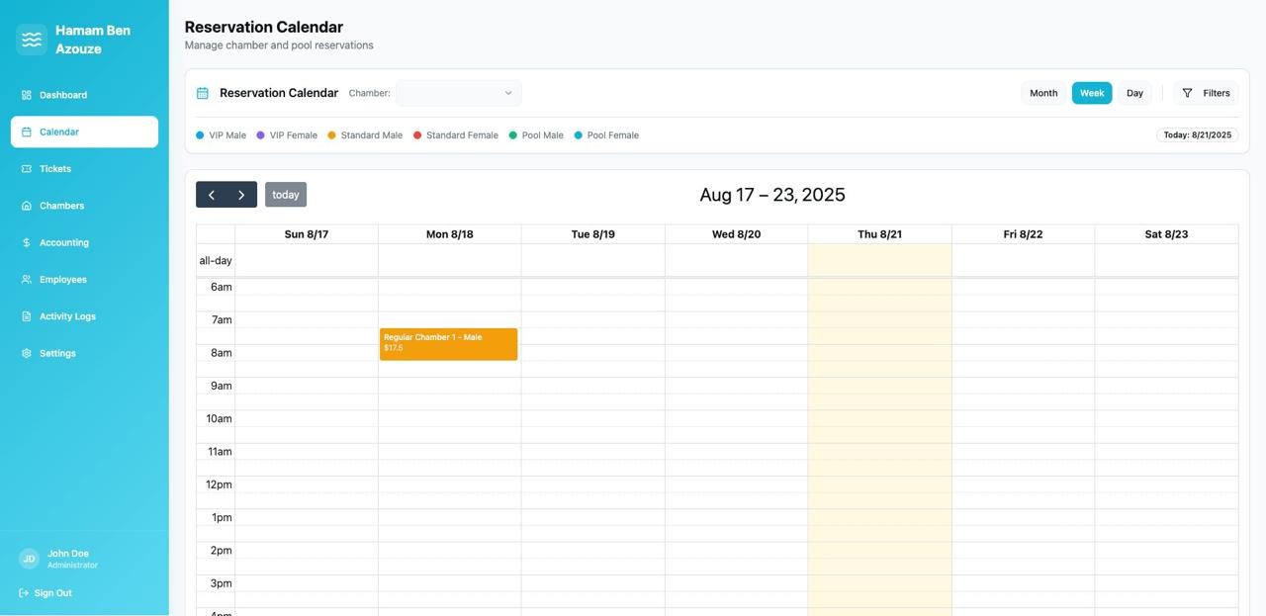Click the Hamam Ben Azouze app title

coord(93,40)
